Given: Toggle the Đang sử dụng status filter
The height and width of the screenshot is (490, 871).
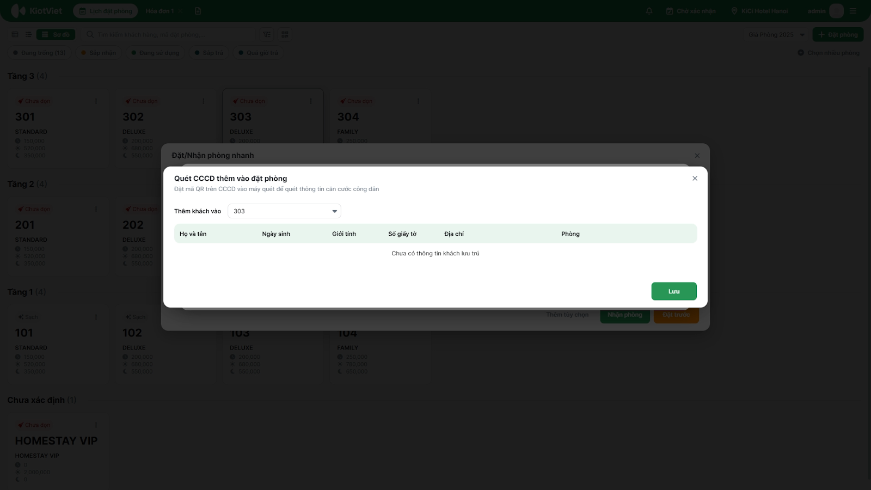Looking at the screenshot, I should (155, 53).
